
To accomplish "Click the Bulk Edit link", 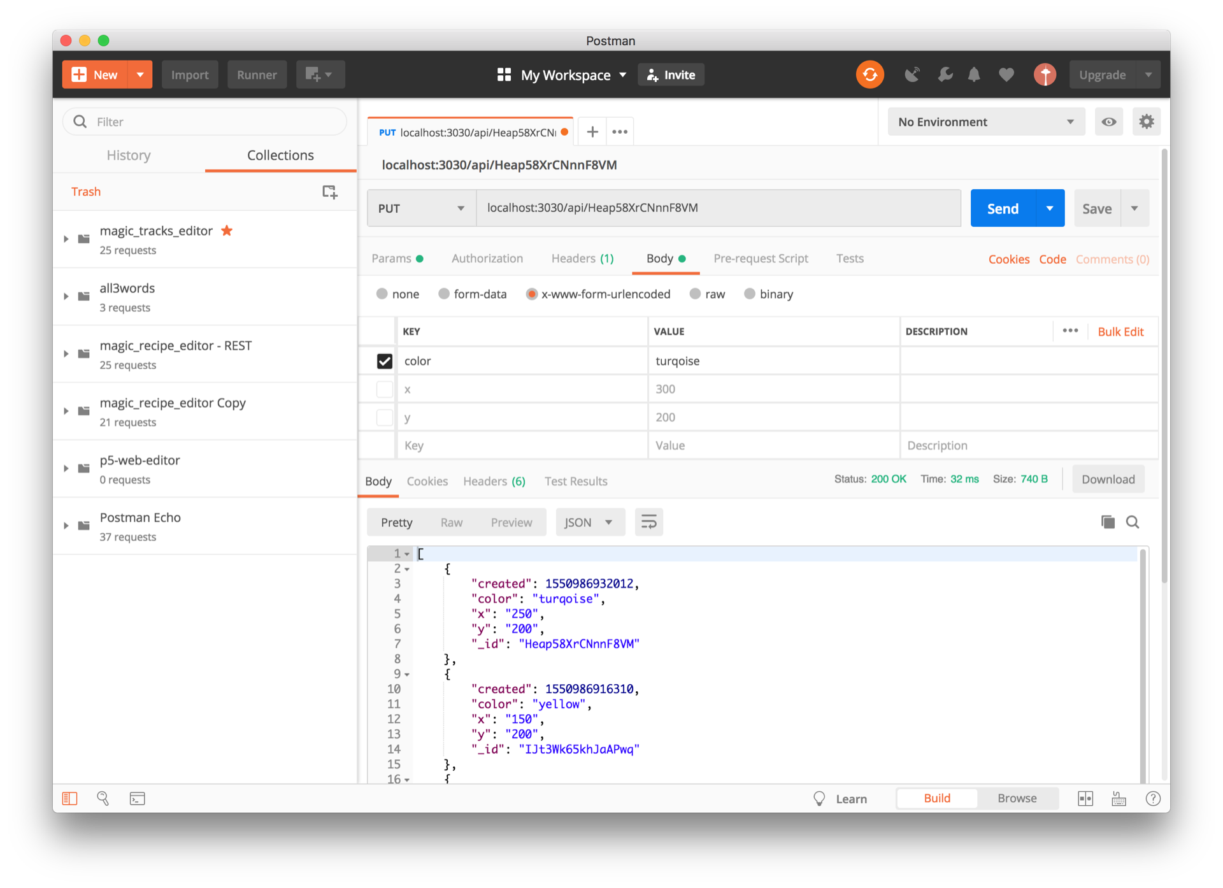I will pyautogui.click(x=1120, y=331).
